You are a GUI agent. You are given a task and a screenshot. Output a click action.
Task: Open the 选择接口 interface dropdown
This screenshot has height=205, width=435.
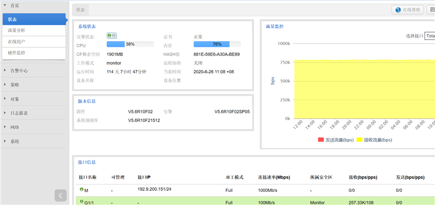(x=430, y=36)
